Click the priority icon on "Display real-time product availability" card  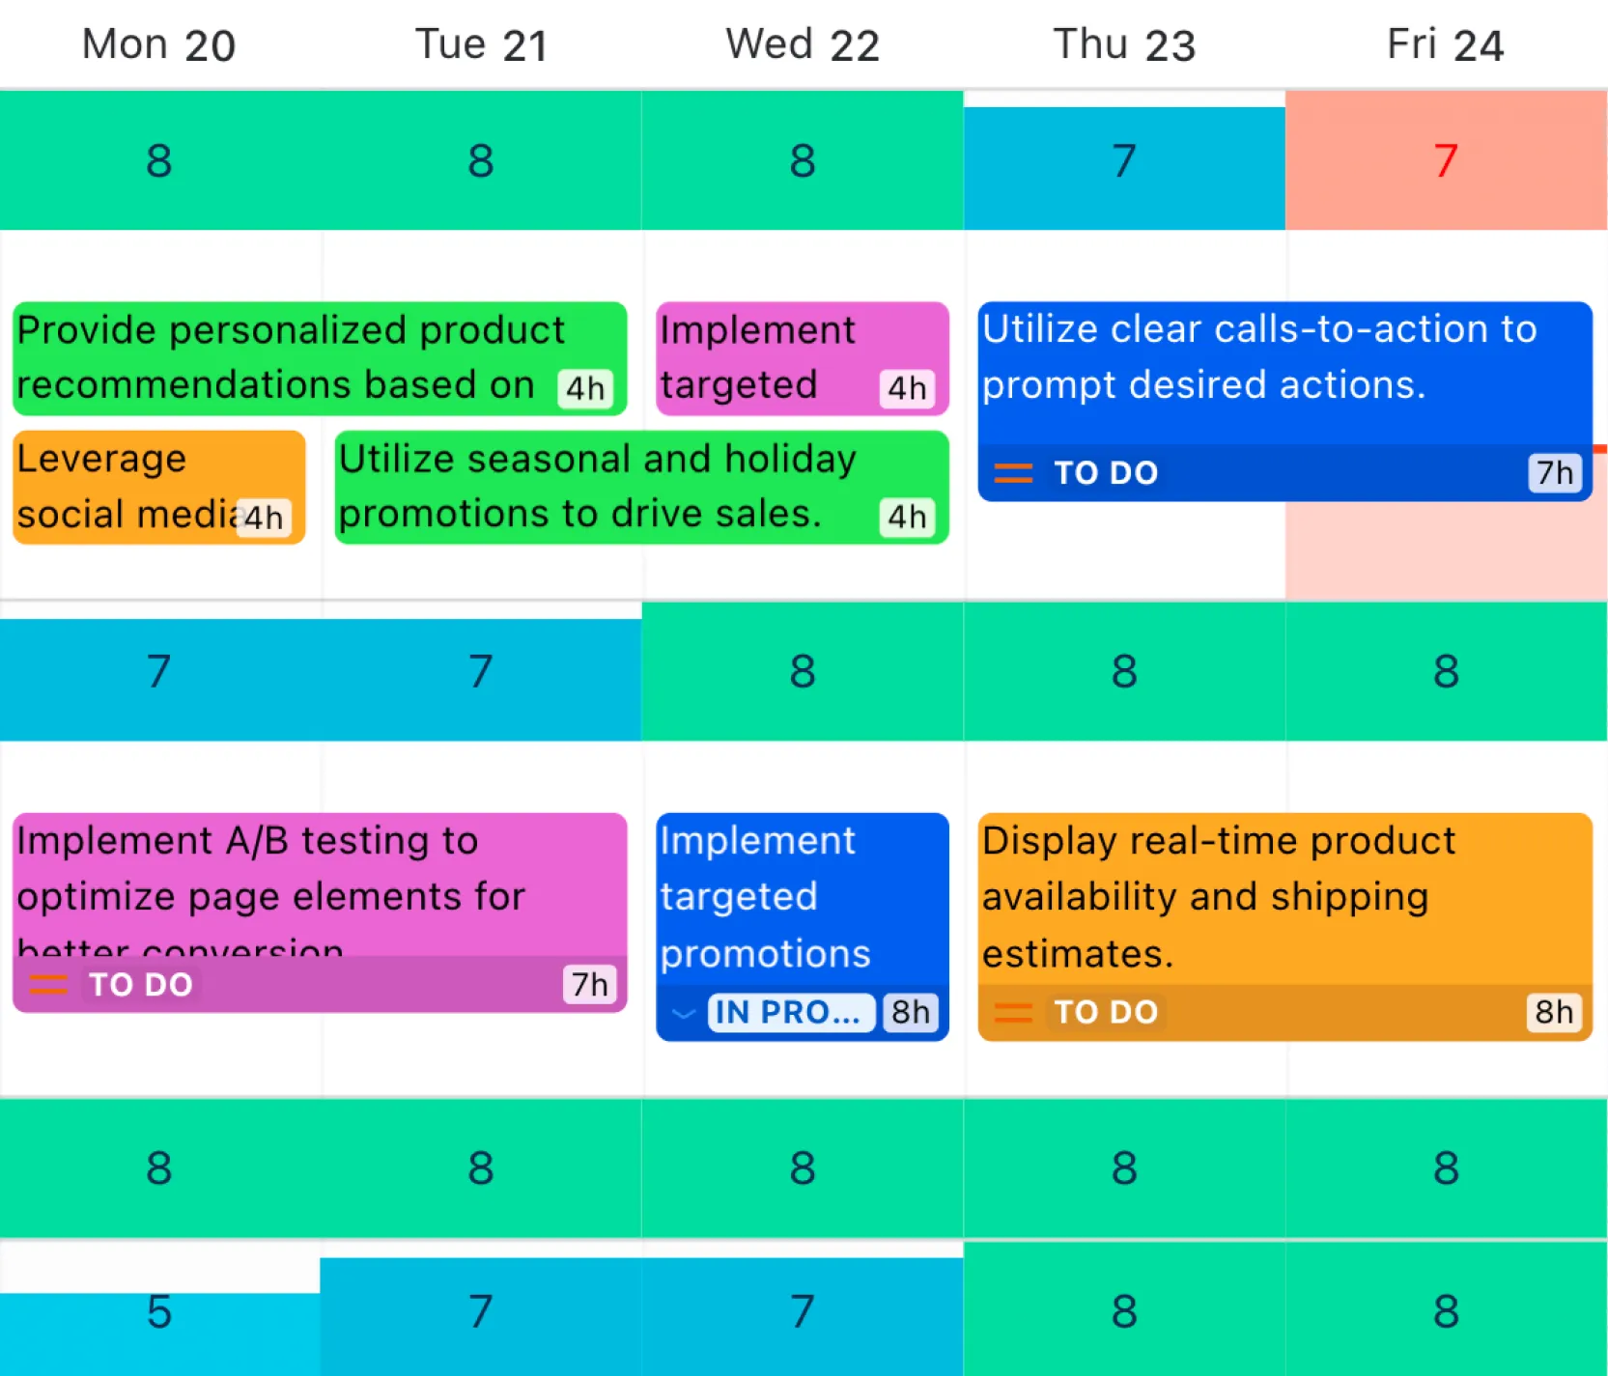pyautogui.click(x=1012, y=1012)
